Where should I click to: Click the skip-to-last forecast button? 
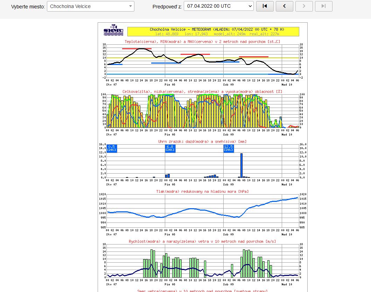[x=324, y=6]
